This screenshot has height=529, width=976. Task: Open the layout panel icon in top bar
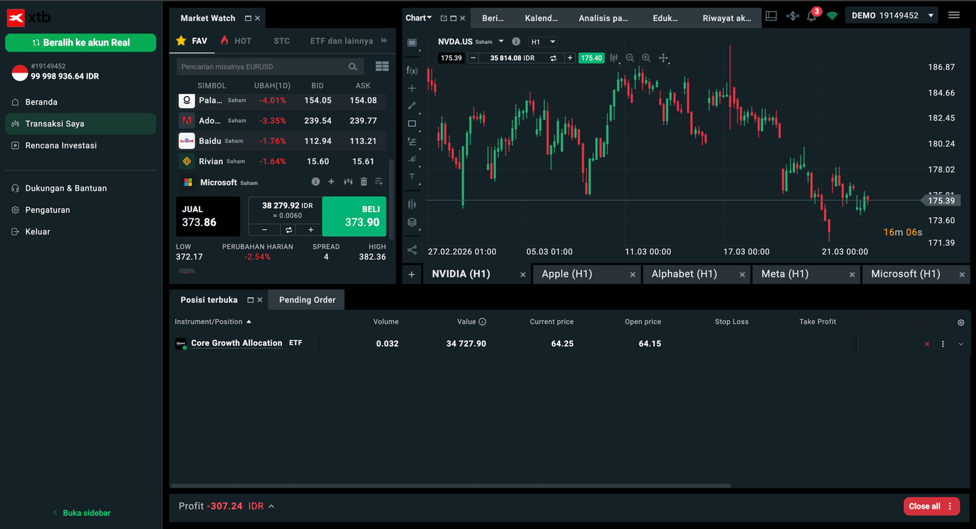(x=771, y=16)
